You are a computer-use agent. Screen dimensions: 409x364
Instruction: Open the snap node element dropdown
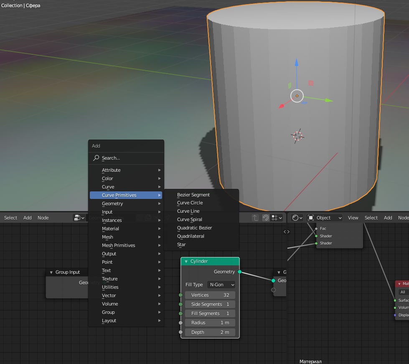coord(277,218)
